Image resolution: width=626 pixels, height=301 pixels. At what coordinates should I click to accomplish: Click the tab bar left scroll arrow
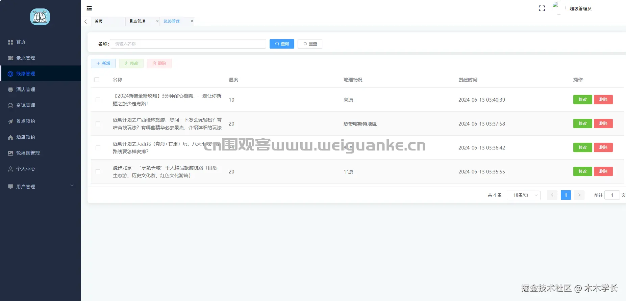[x=86, y=21]
